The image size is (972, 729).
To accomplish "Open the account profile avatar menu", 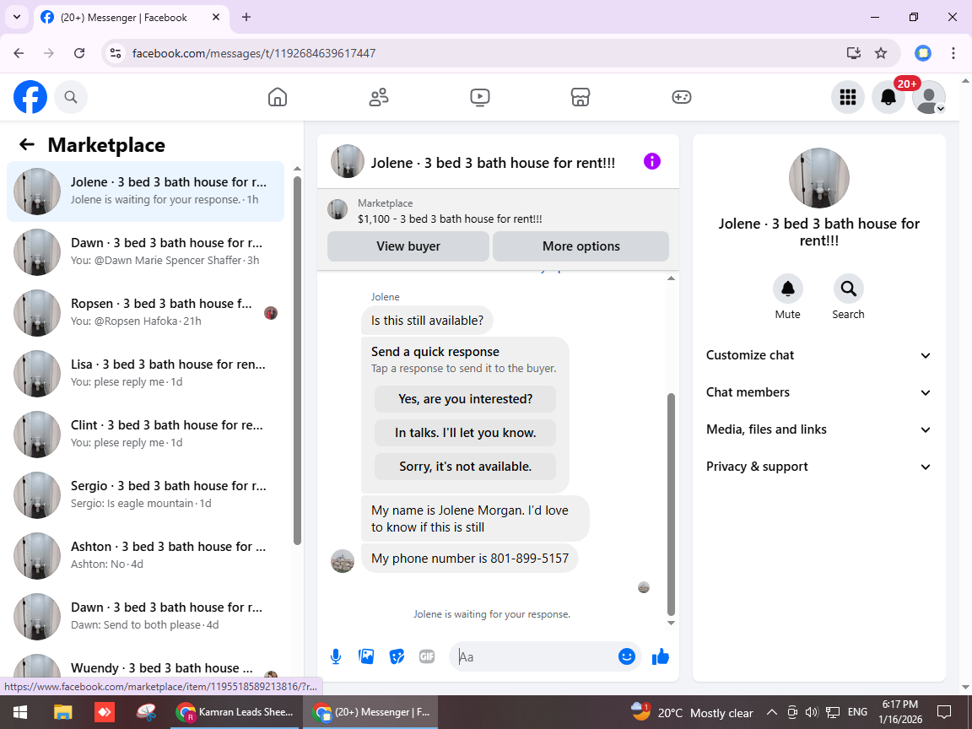I will pyautogui.click(x=929, y=97).
